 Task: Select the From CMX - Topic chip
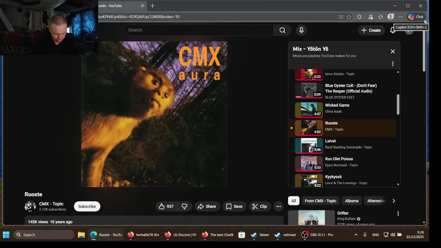320,201
